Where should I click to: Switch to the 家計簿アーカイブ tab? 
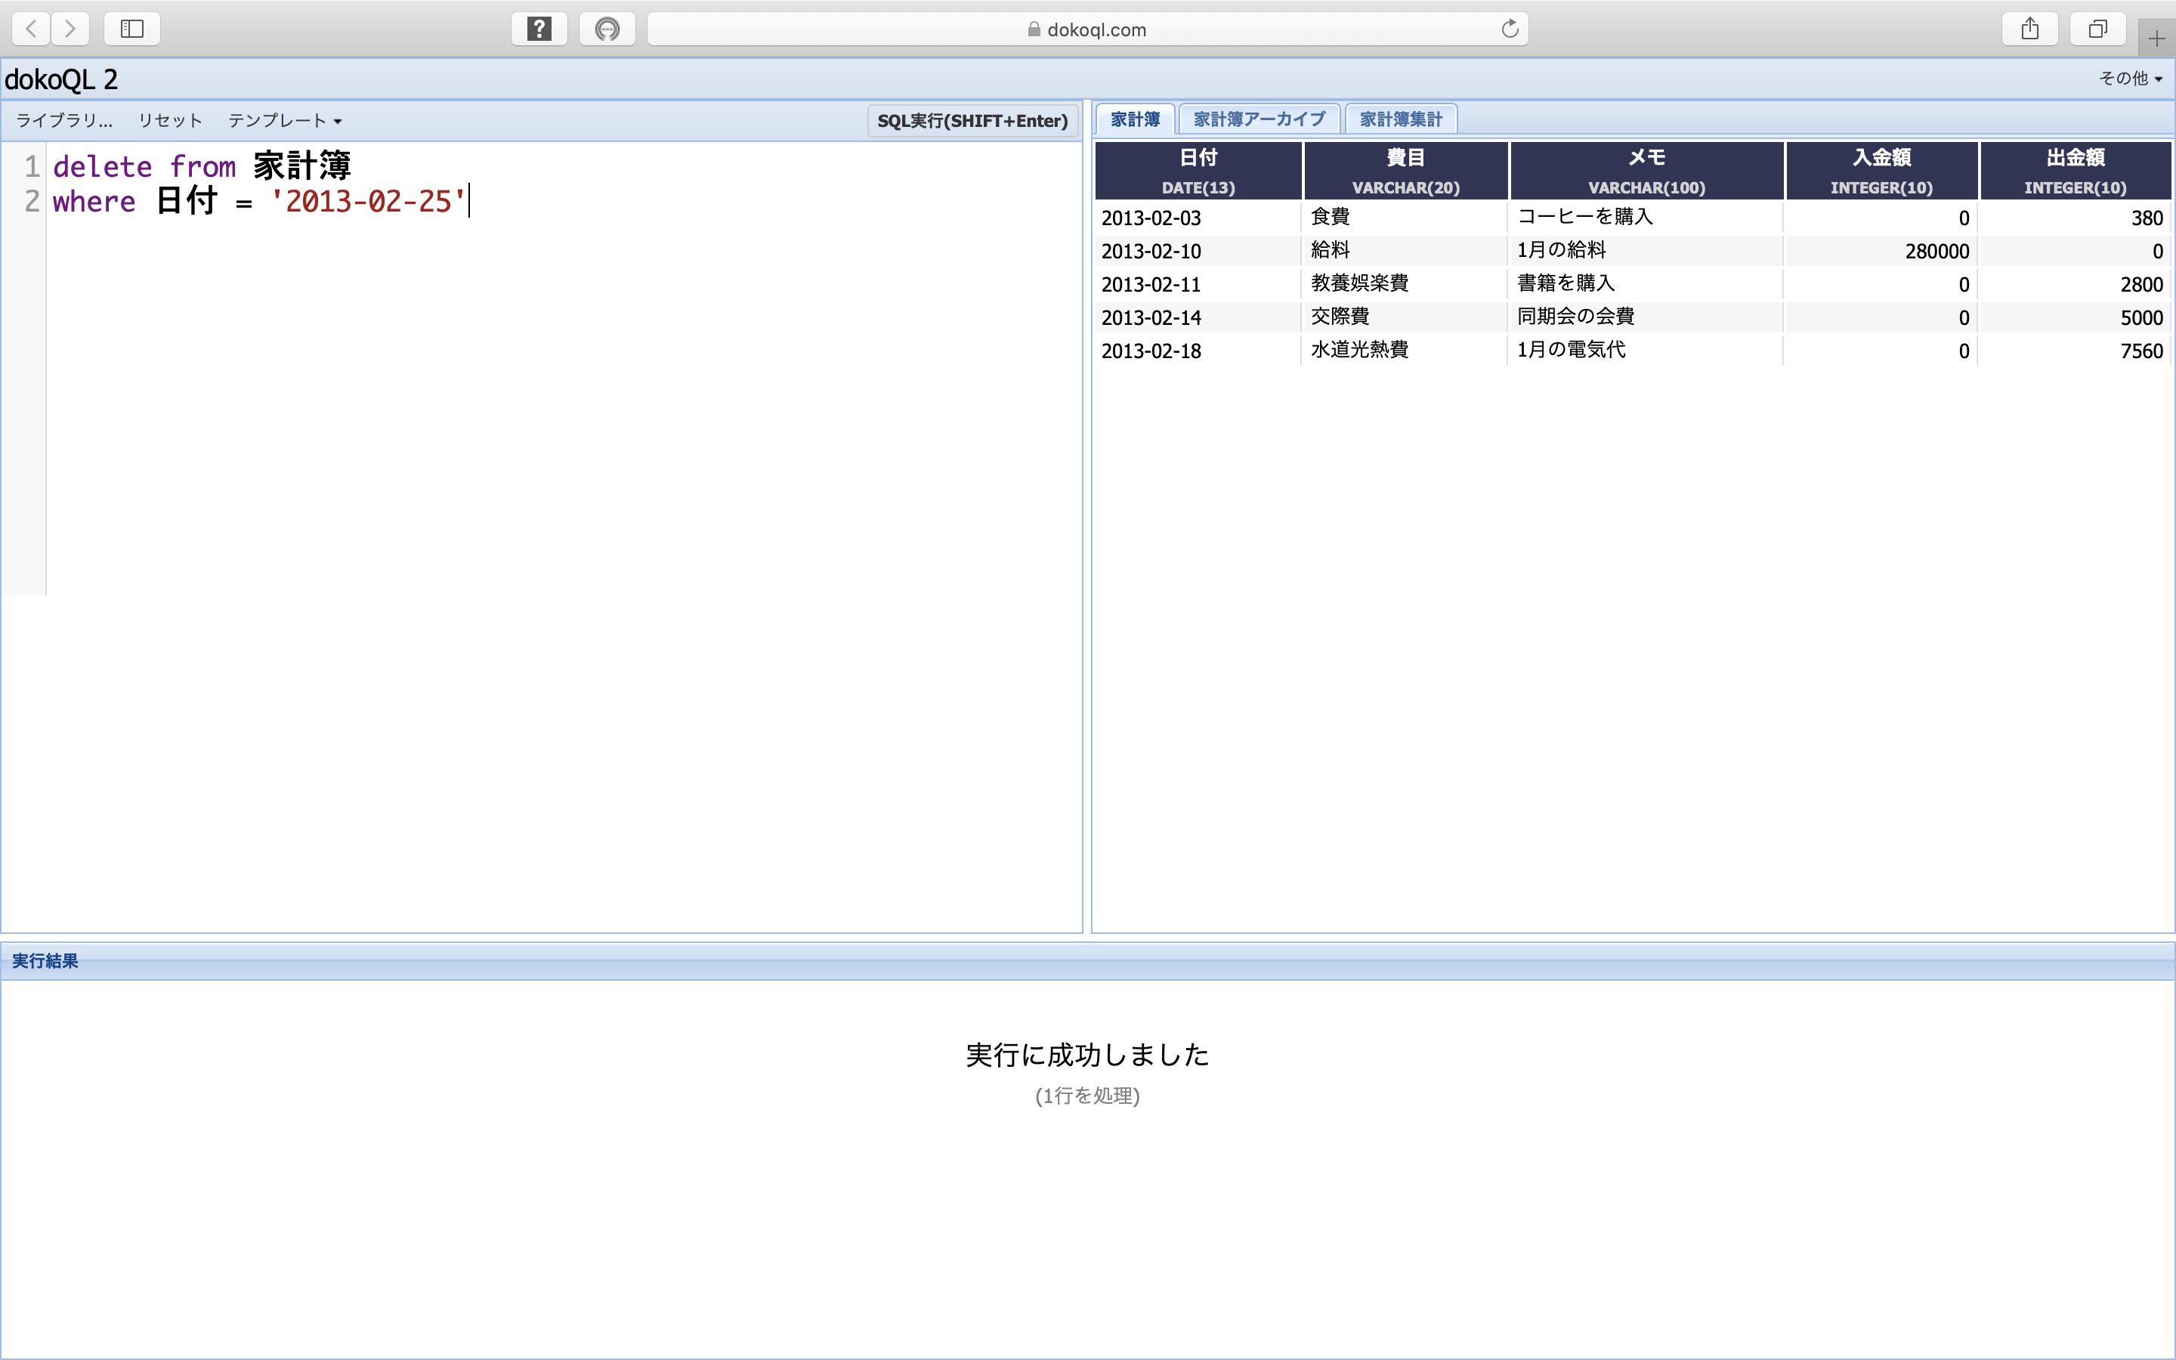[1259, 119]
